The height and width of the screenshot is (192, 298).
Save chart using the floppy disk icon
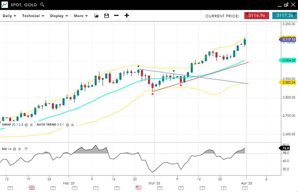(x=106, y=16)
